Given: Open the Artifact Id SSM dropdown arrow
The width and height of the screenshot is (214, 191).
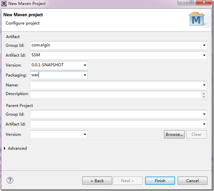Looking at the screenshot, I should (x=204, y=55).
